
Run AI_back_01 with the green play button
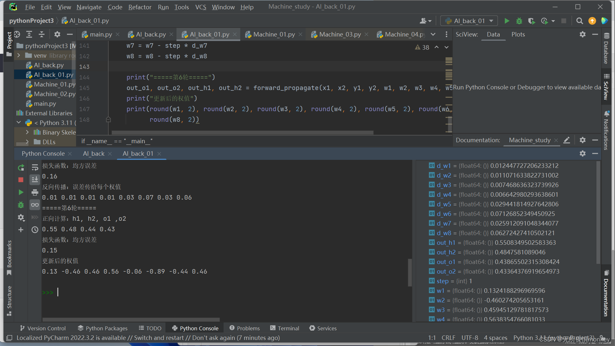[x=507, y=21]
